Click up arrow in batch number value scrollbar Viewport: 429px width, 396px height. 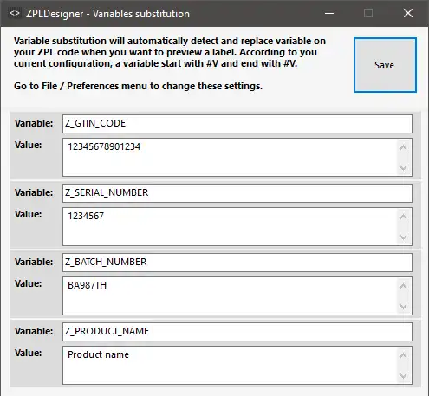click(403, 286)
